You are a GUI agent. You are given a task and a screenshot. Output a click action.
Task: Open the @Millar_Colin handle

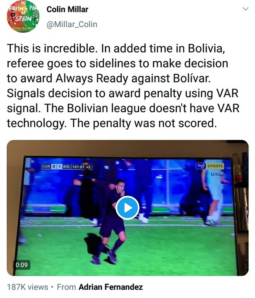point(72,24)
